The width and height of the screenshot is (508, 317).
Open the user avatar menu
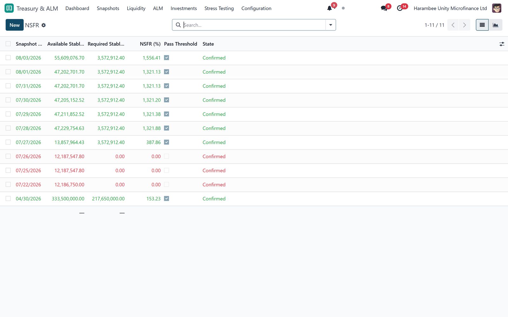(497, 8)
